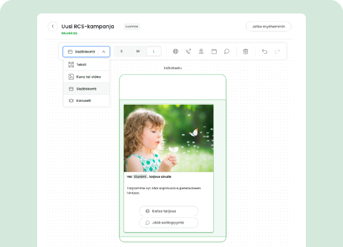
Task: Delete content with the trash icon
Action: [x=245, y=51]
